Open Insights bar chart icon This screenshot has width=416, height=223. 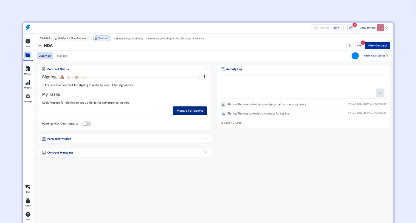point(28,82)
